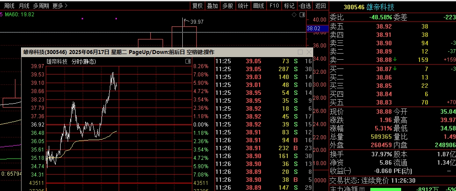
Task: Open the 复权 adjustment option
Action: point(197,6)
